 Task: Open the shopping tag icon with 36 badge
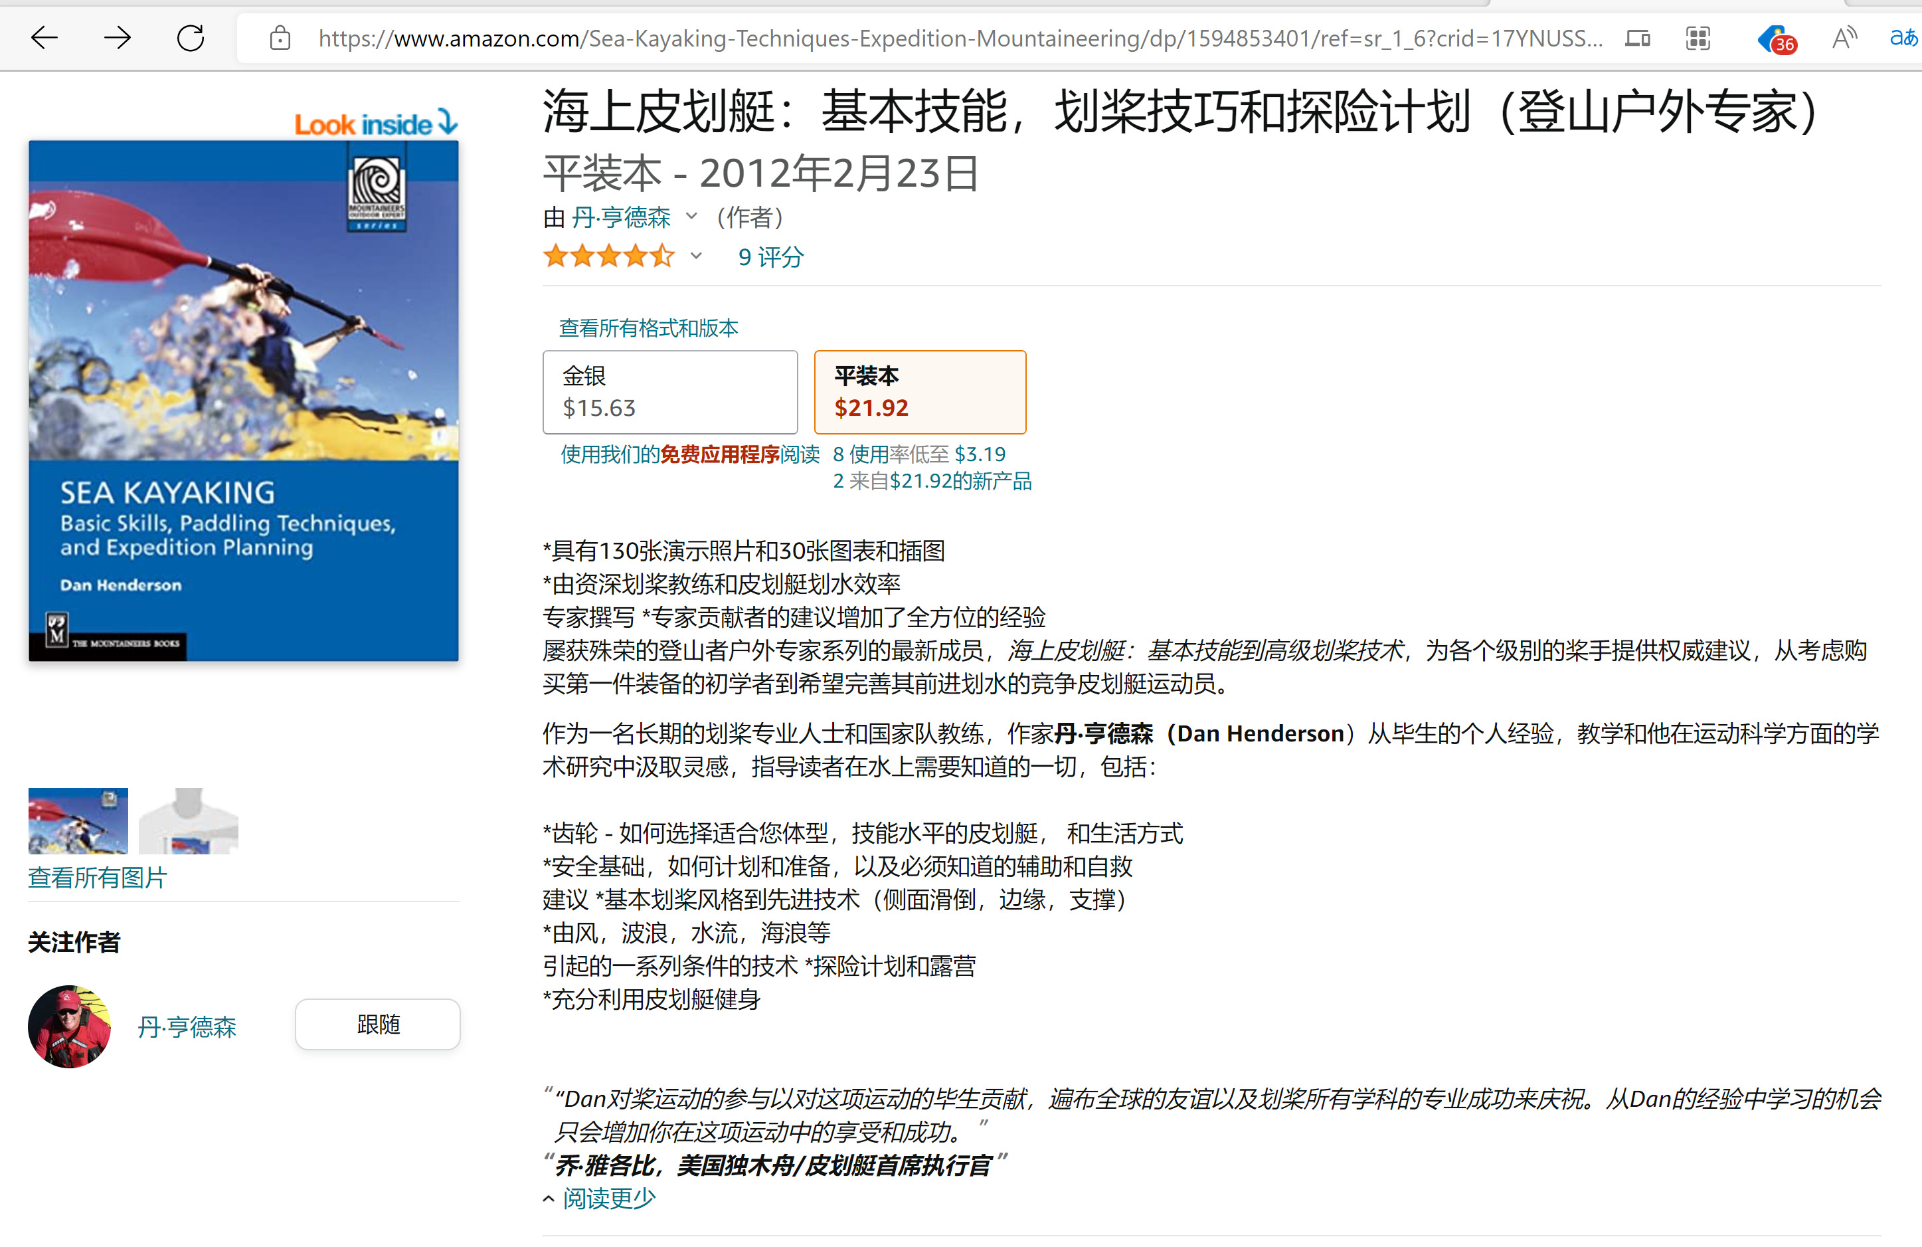pyautogui.click(x=1776, y=39)
